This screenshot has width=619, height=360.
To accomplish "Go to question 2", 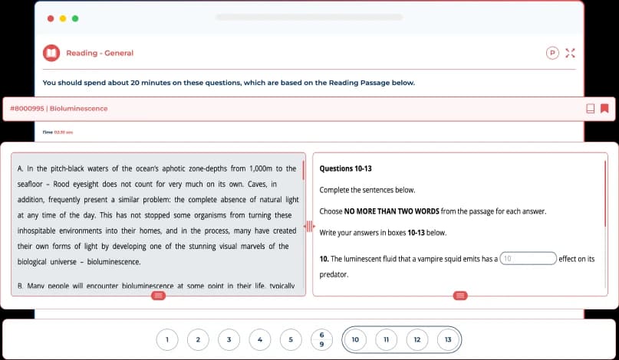I will [198, 339].
